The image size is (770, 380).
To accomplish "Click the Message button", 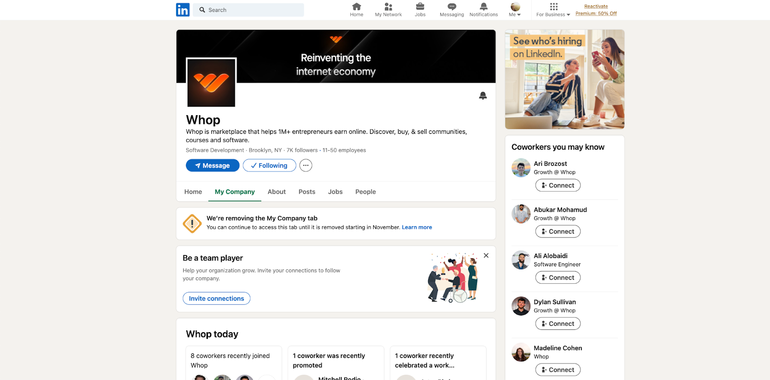I will (x=213, y=166).
